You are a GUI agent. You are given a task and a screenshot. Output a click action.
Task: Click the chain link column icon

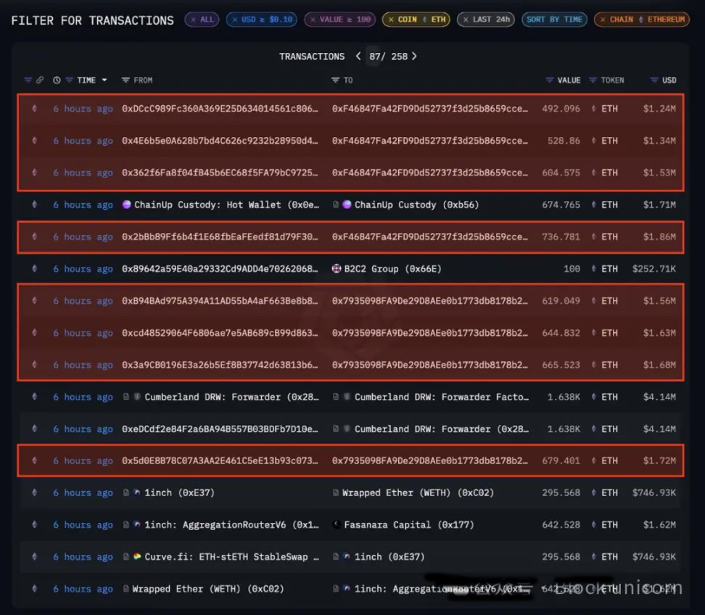point(40,80)
